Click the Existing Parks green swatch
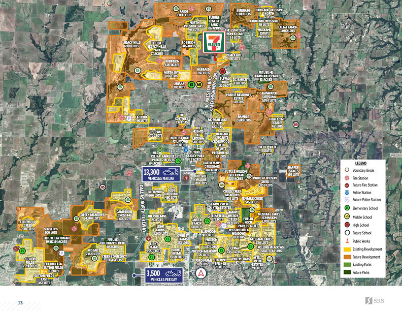Viewport: 402px width, 311px height. (x=347, y=265)
